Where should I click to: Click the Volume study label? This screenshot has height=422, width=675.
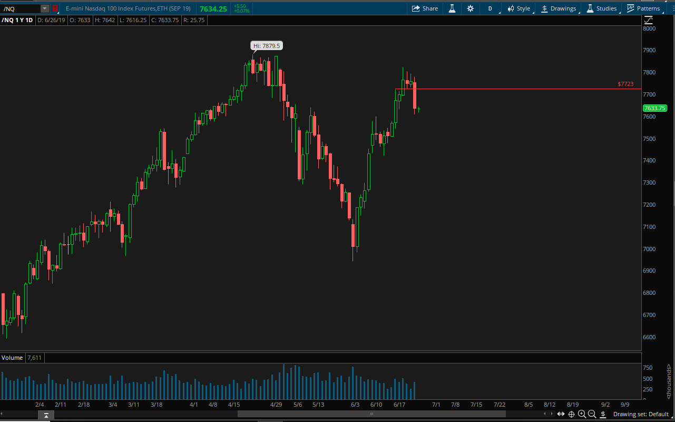(12, 358)
